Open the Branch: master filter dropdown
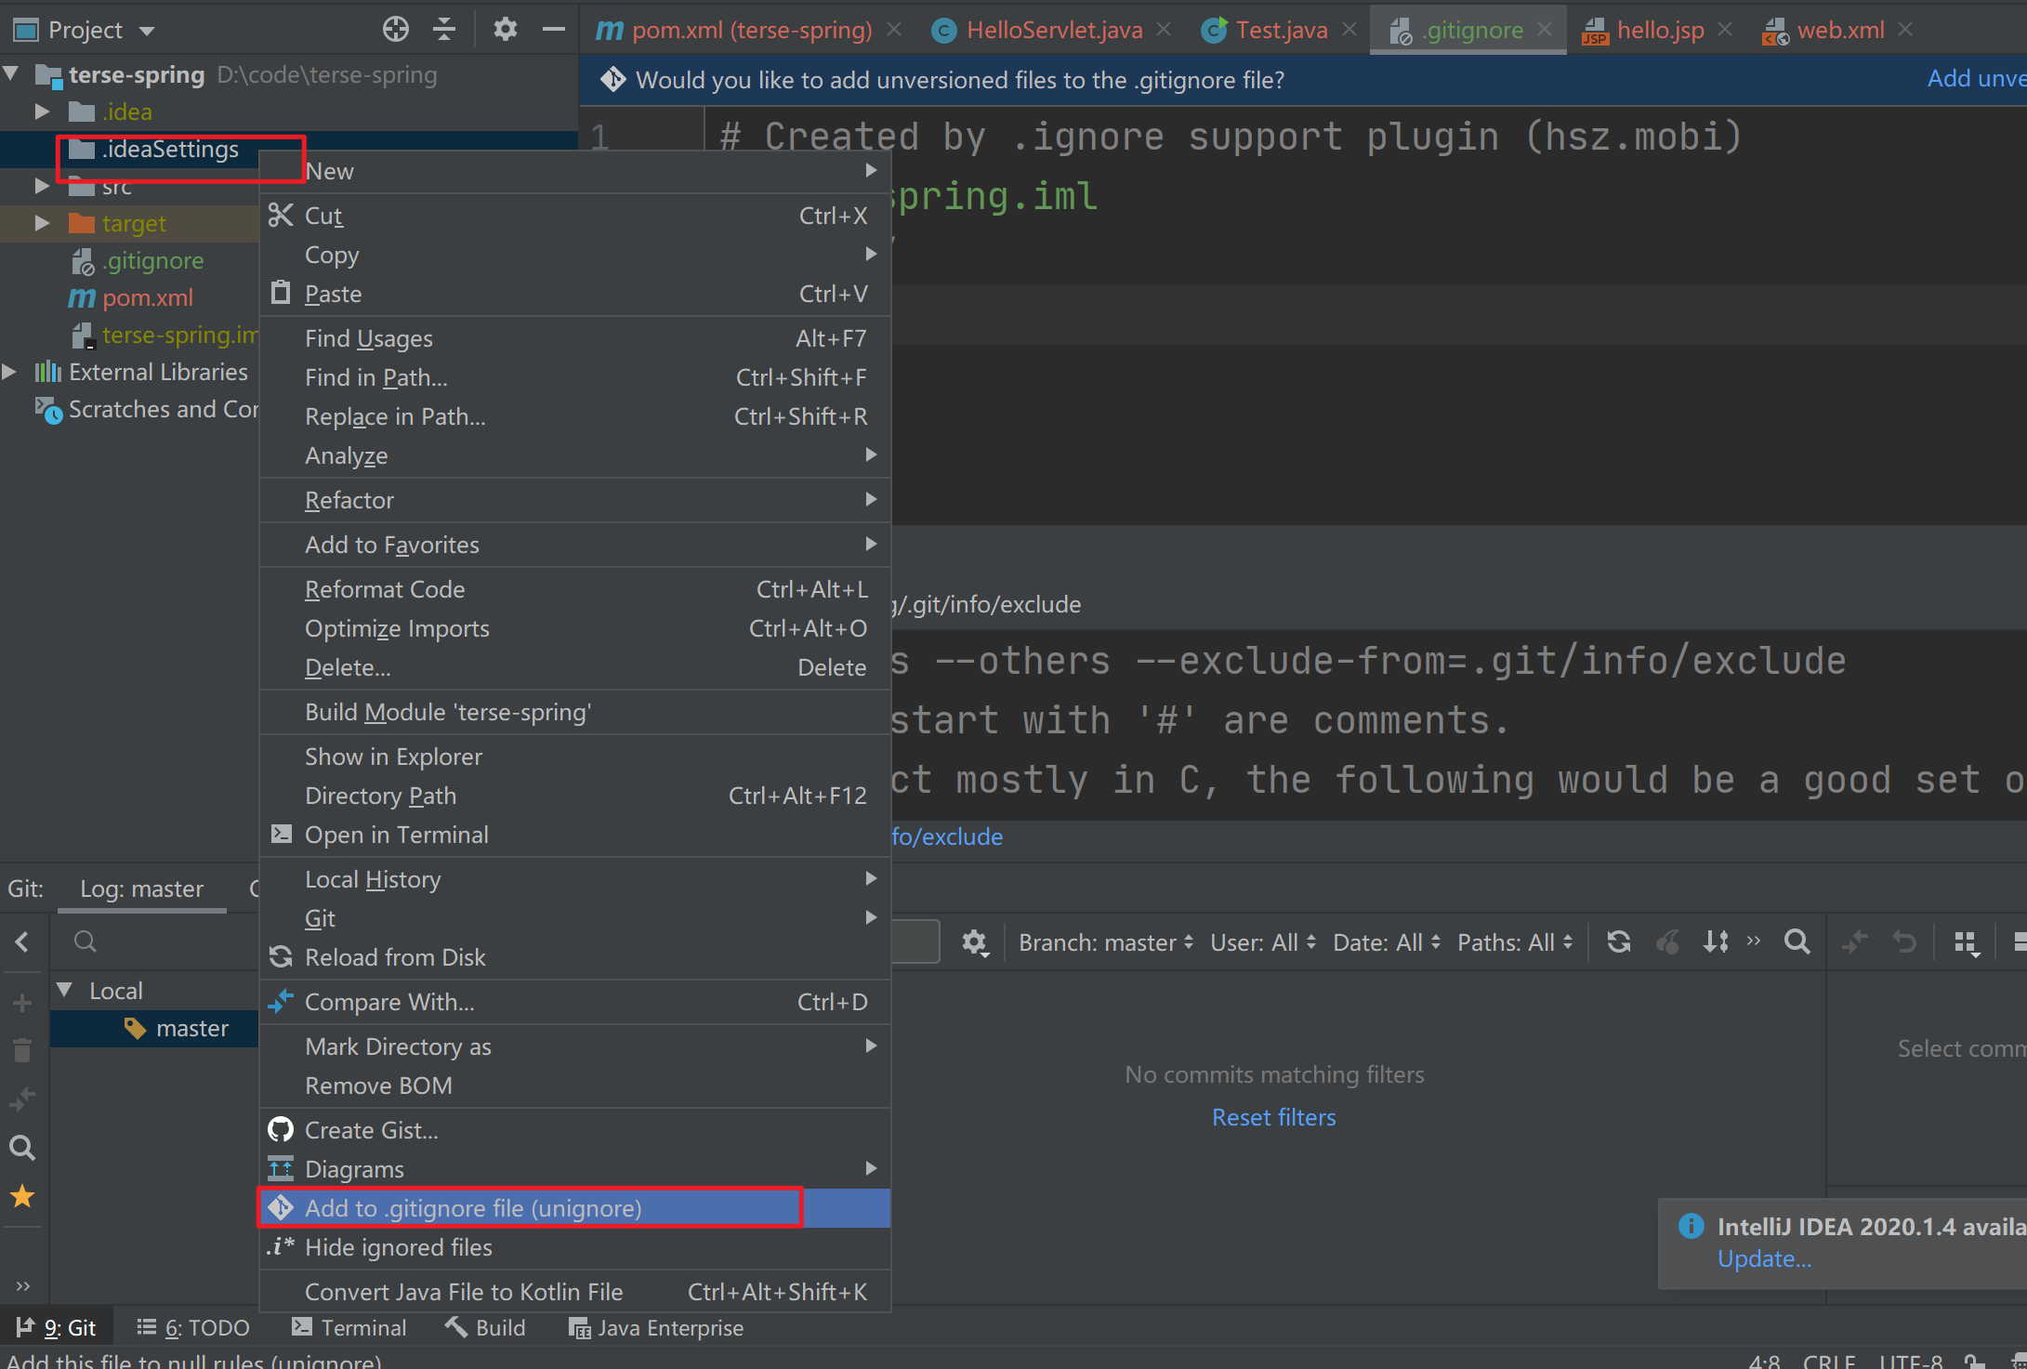2027x1369 pixels. [1105, 942]
